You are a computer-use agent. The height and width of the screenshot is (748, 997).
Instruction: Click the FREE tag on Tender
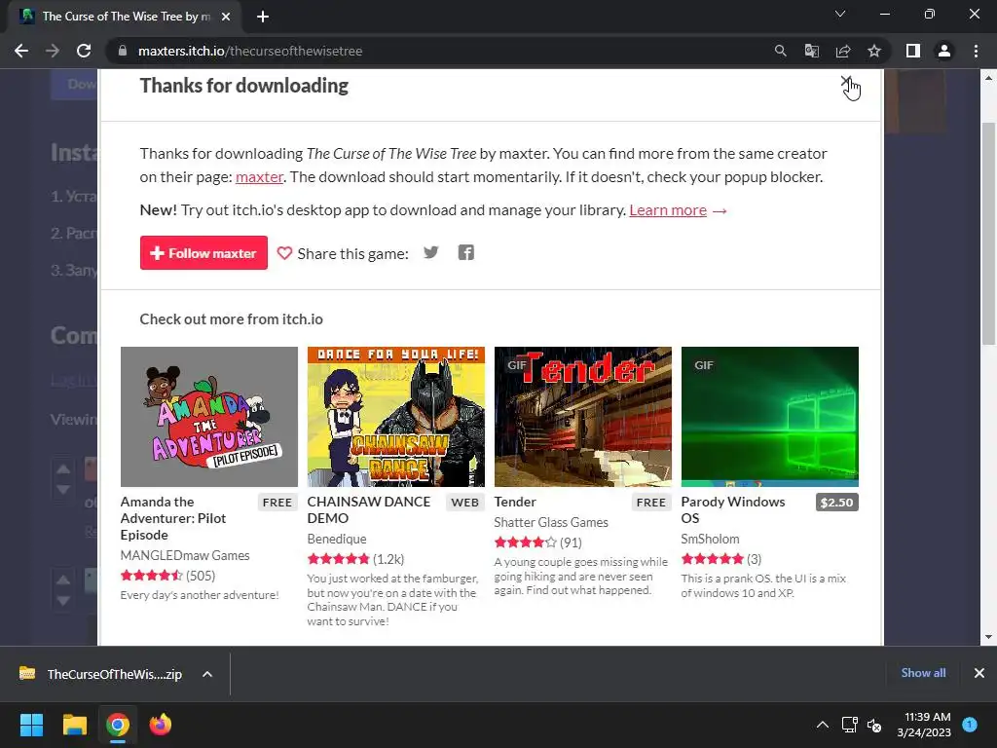pos(651,503)
